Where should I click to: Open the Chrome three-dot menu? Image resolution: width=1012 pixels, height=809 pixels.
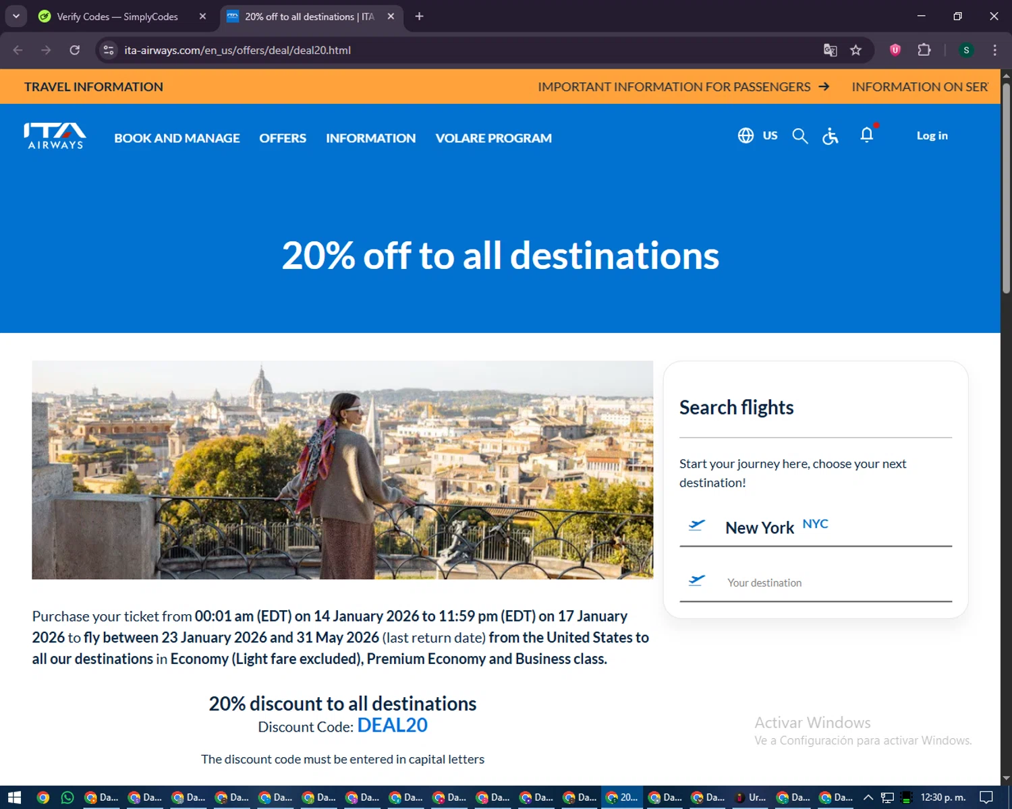click(x=994, y=50)
